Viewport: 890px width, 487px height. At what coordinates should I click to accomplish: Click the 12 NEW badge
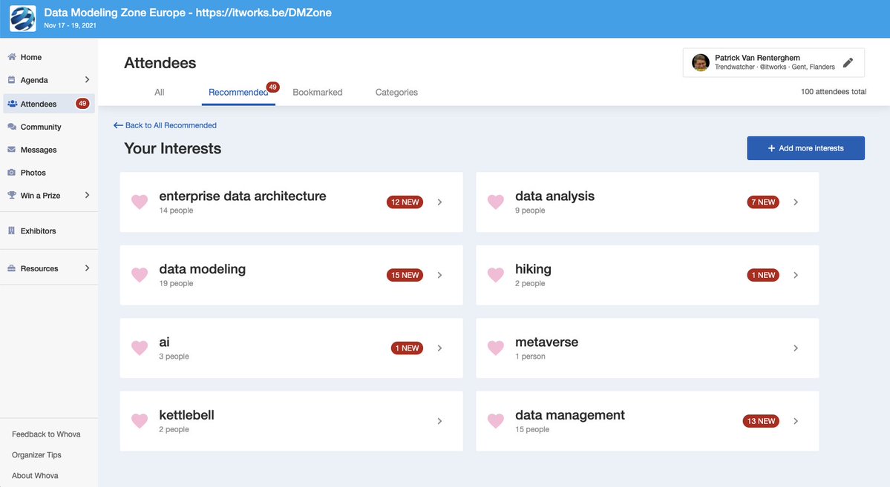(405, 202)
